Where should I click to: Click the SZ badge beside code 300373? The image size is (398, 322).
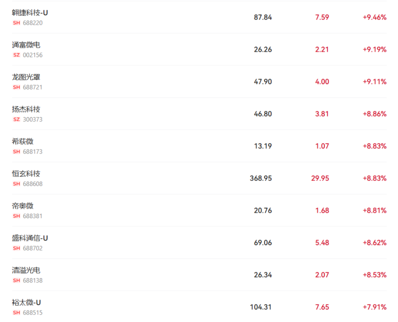pyautogui.click(x=16, y=119)
